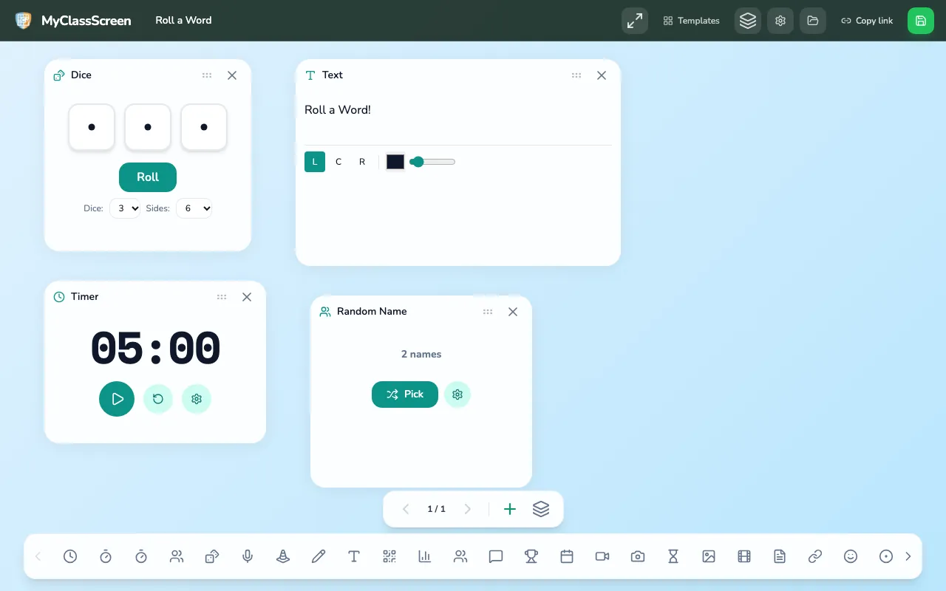The width and height of the screenshot is (946, 591).
Task: Toggle fullscreen mode in the header
Action: click(635, 21)
